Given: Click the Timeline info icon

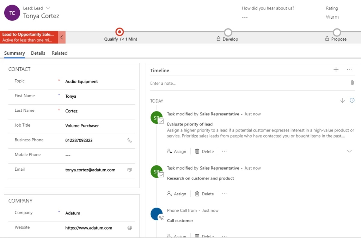Looking at the screenshot, I should coord(352,100).
